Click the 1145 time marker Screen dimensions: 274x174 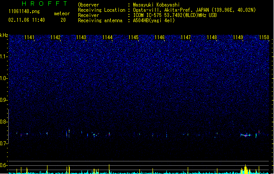(x=133, y=37)
